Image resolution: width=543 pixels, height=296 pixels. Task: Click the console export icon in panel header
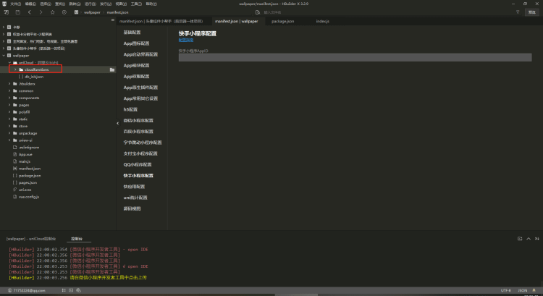520,239
